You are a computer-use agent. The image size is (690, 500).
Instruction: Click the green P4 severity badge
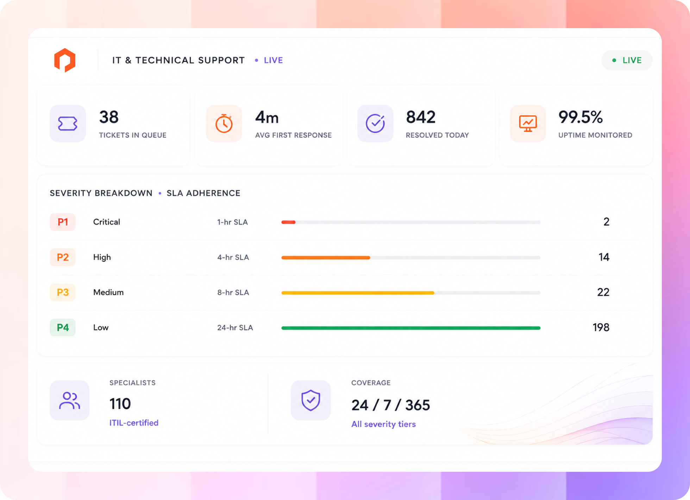coord(63,327)
